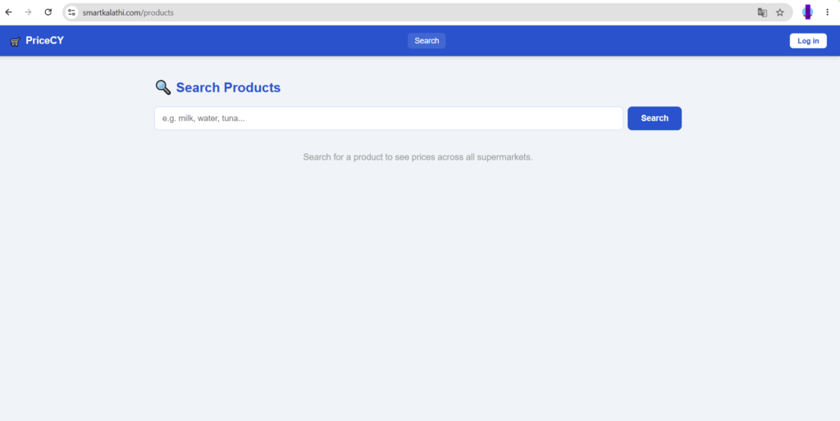840x421 pixels.
Task: Open the site information icon beside the URL
Action: coord(72,12)
